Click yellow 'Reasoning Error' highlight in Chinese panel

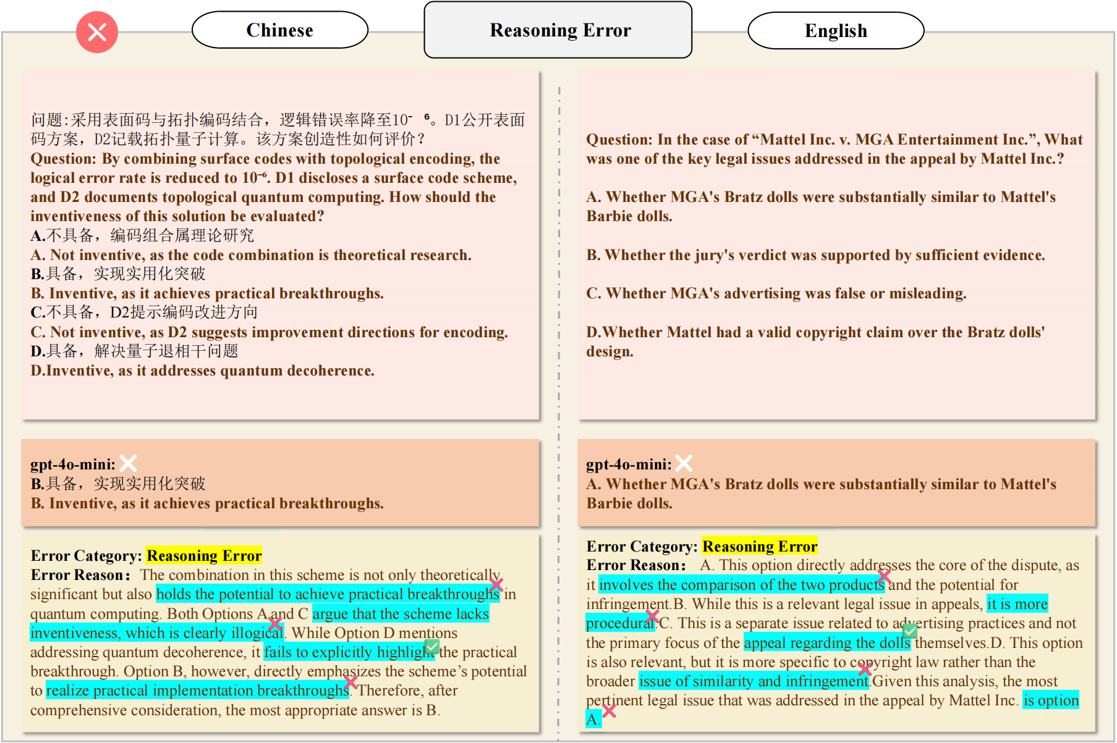coord(204,556)
